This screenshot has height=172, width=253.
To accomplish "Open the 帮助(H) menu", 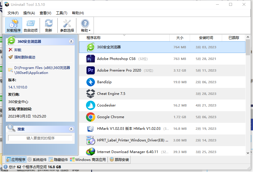I will coord(78,13).
